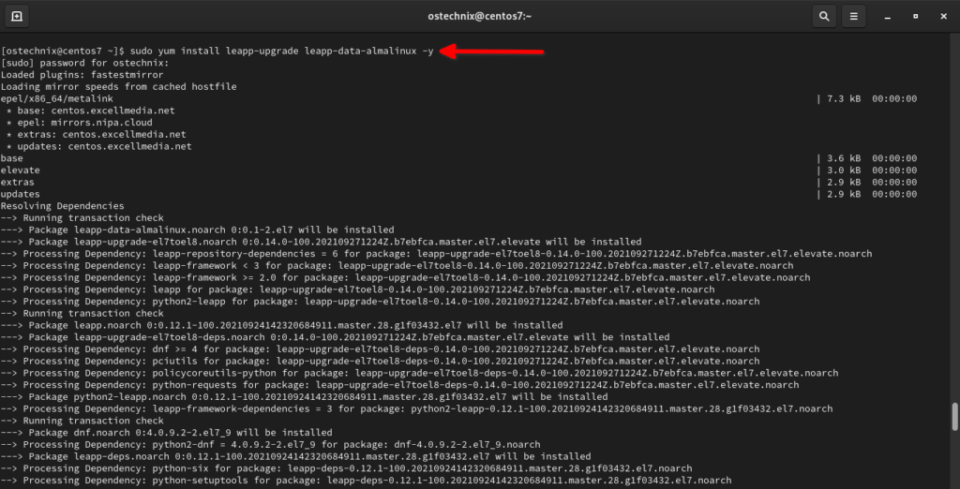Image resolution: width=960 pixels, height=489 pixels.
Task: Click the '[sudo] password for ostechnix:' line
Action: click(84, 63)
